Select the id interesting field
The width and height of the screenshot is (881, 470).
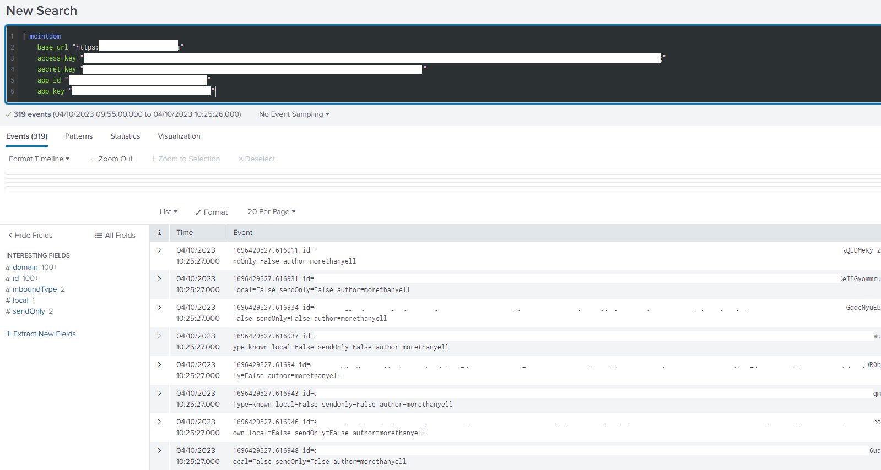click(x=16, y=278)
